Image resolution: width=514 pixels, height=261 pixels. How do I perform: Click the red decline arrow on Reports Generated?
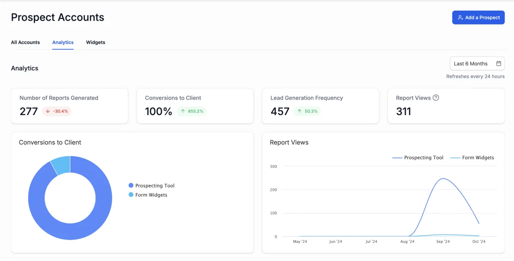48,111
